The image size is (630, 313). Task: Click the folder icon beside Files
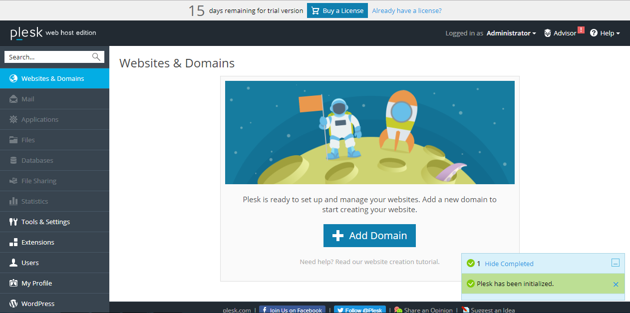13,140
